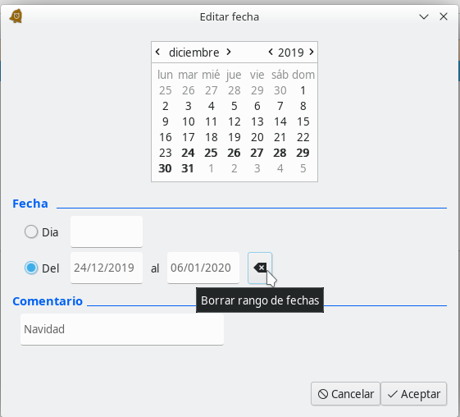The width and height of the screenshot is (460, 417).
Task: Select bold December 29 in calendar
Action: point(303,153)
